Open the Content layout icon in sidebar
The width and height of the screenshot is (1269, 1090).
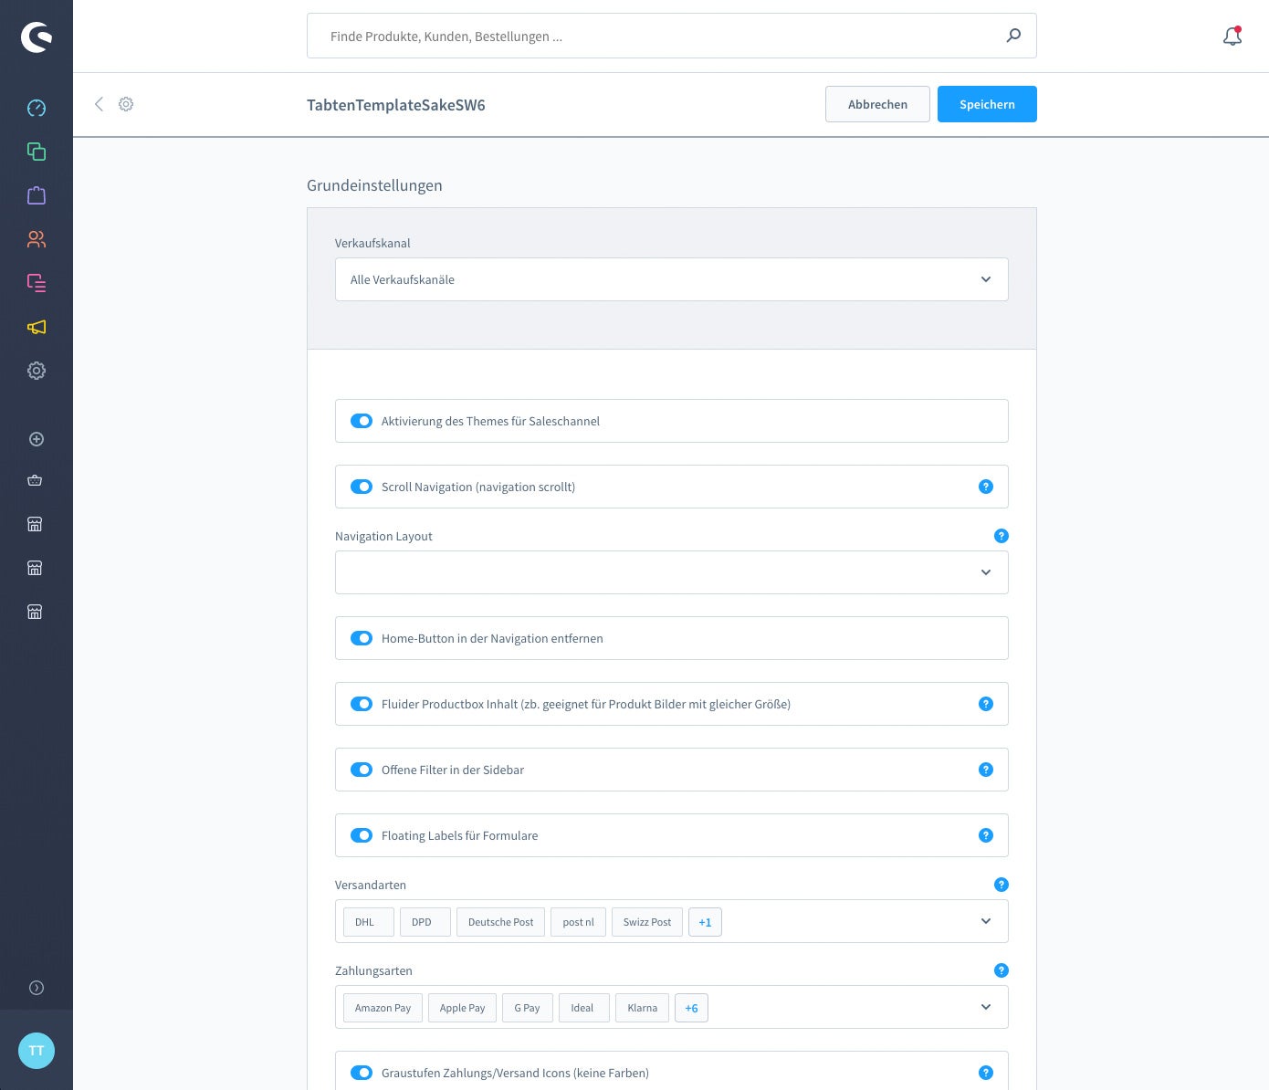(x=37, y=283)
